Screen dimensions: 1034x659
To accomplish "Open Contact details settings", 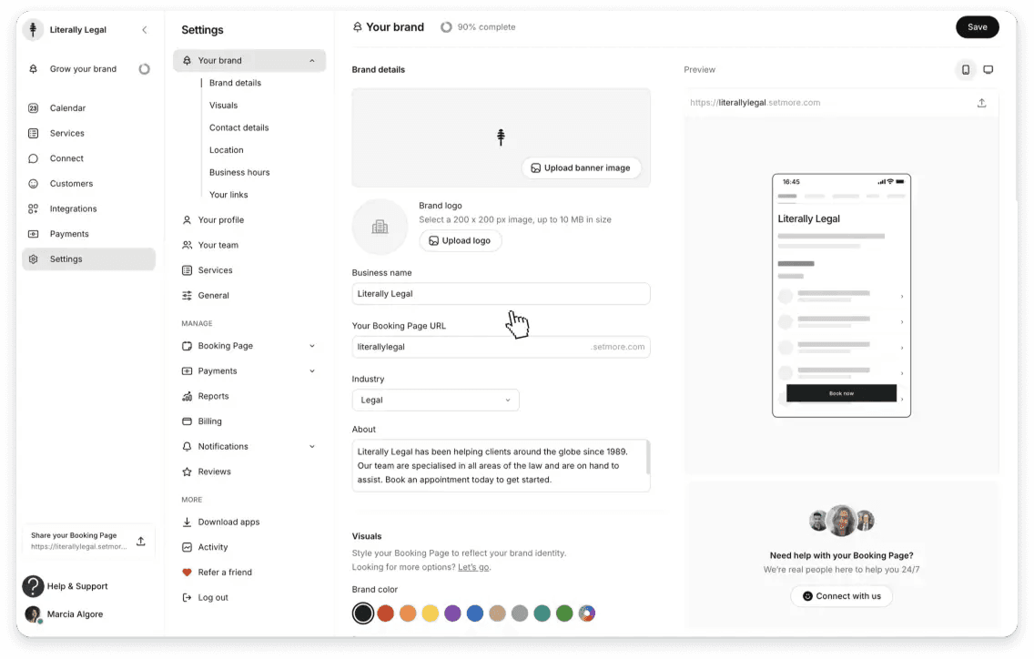I will [238, 128].
